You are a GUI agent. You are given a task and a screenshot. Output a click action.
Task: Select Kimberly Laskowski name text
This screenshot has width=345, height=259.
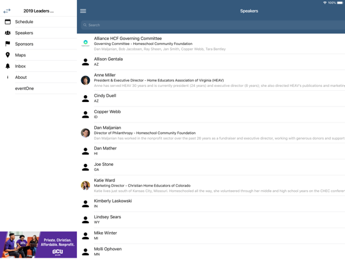point(113,201)
